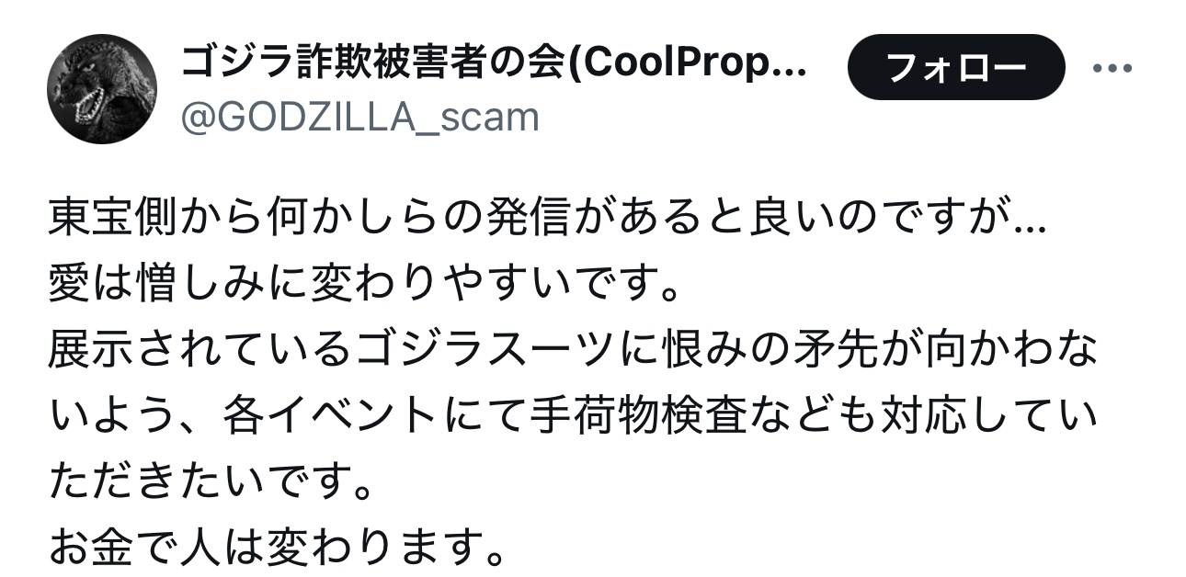Open the @GODZILLA_scam handle link
The height and width of the screenshot is (577, 1186).
360,118
